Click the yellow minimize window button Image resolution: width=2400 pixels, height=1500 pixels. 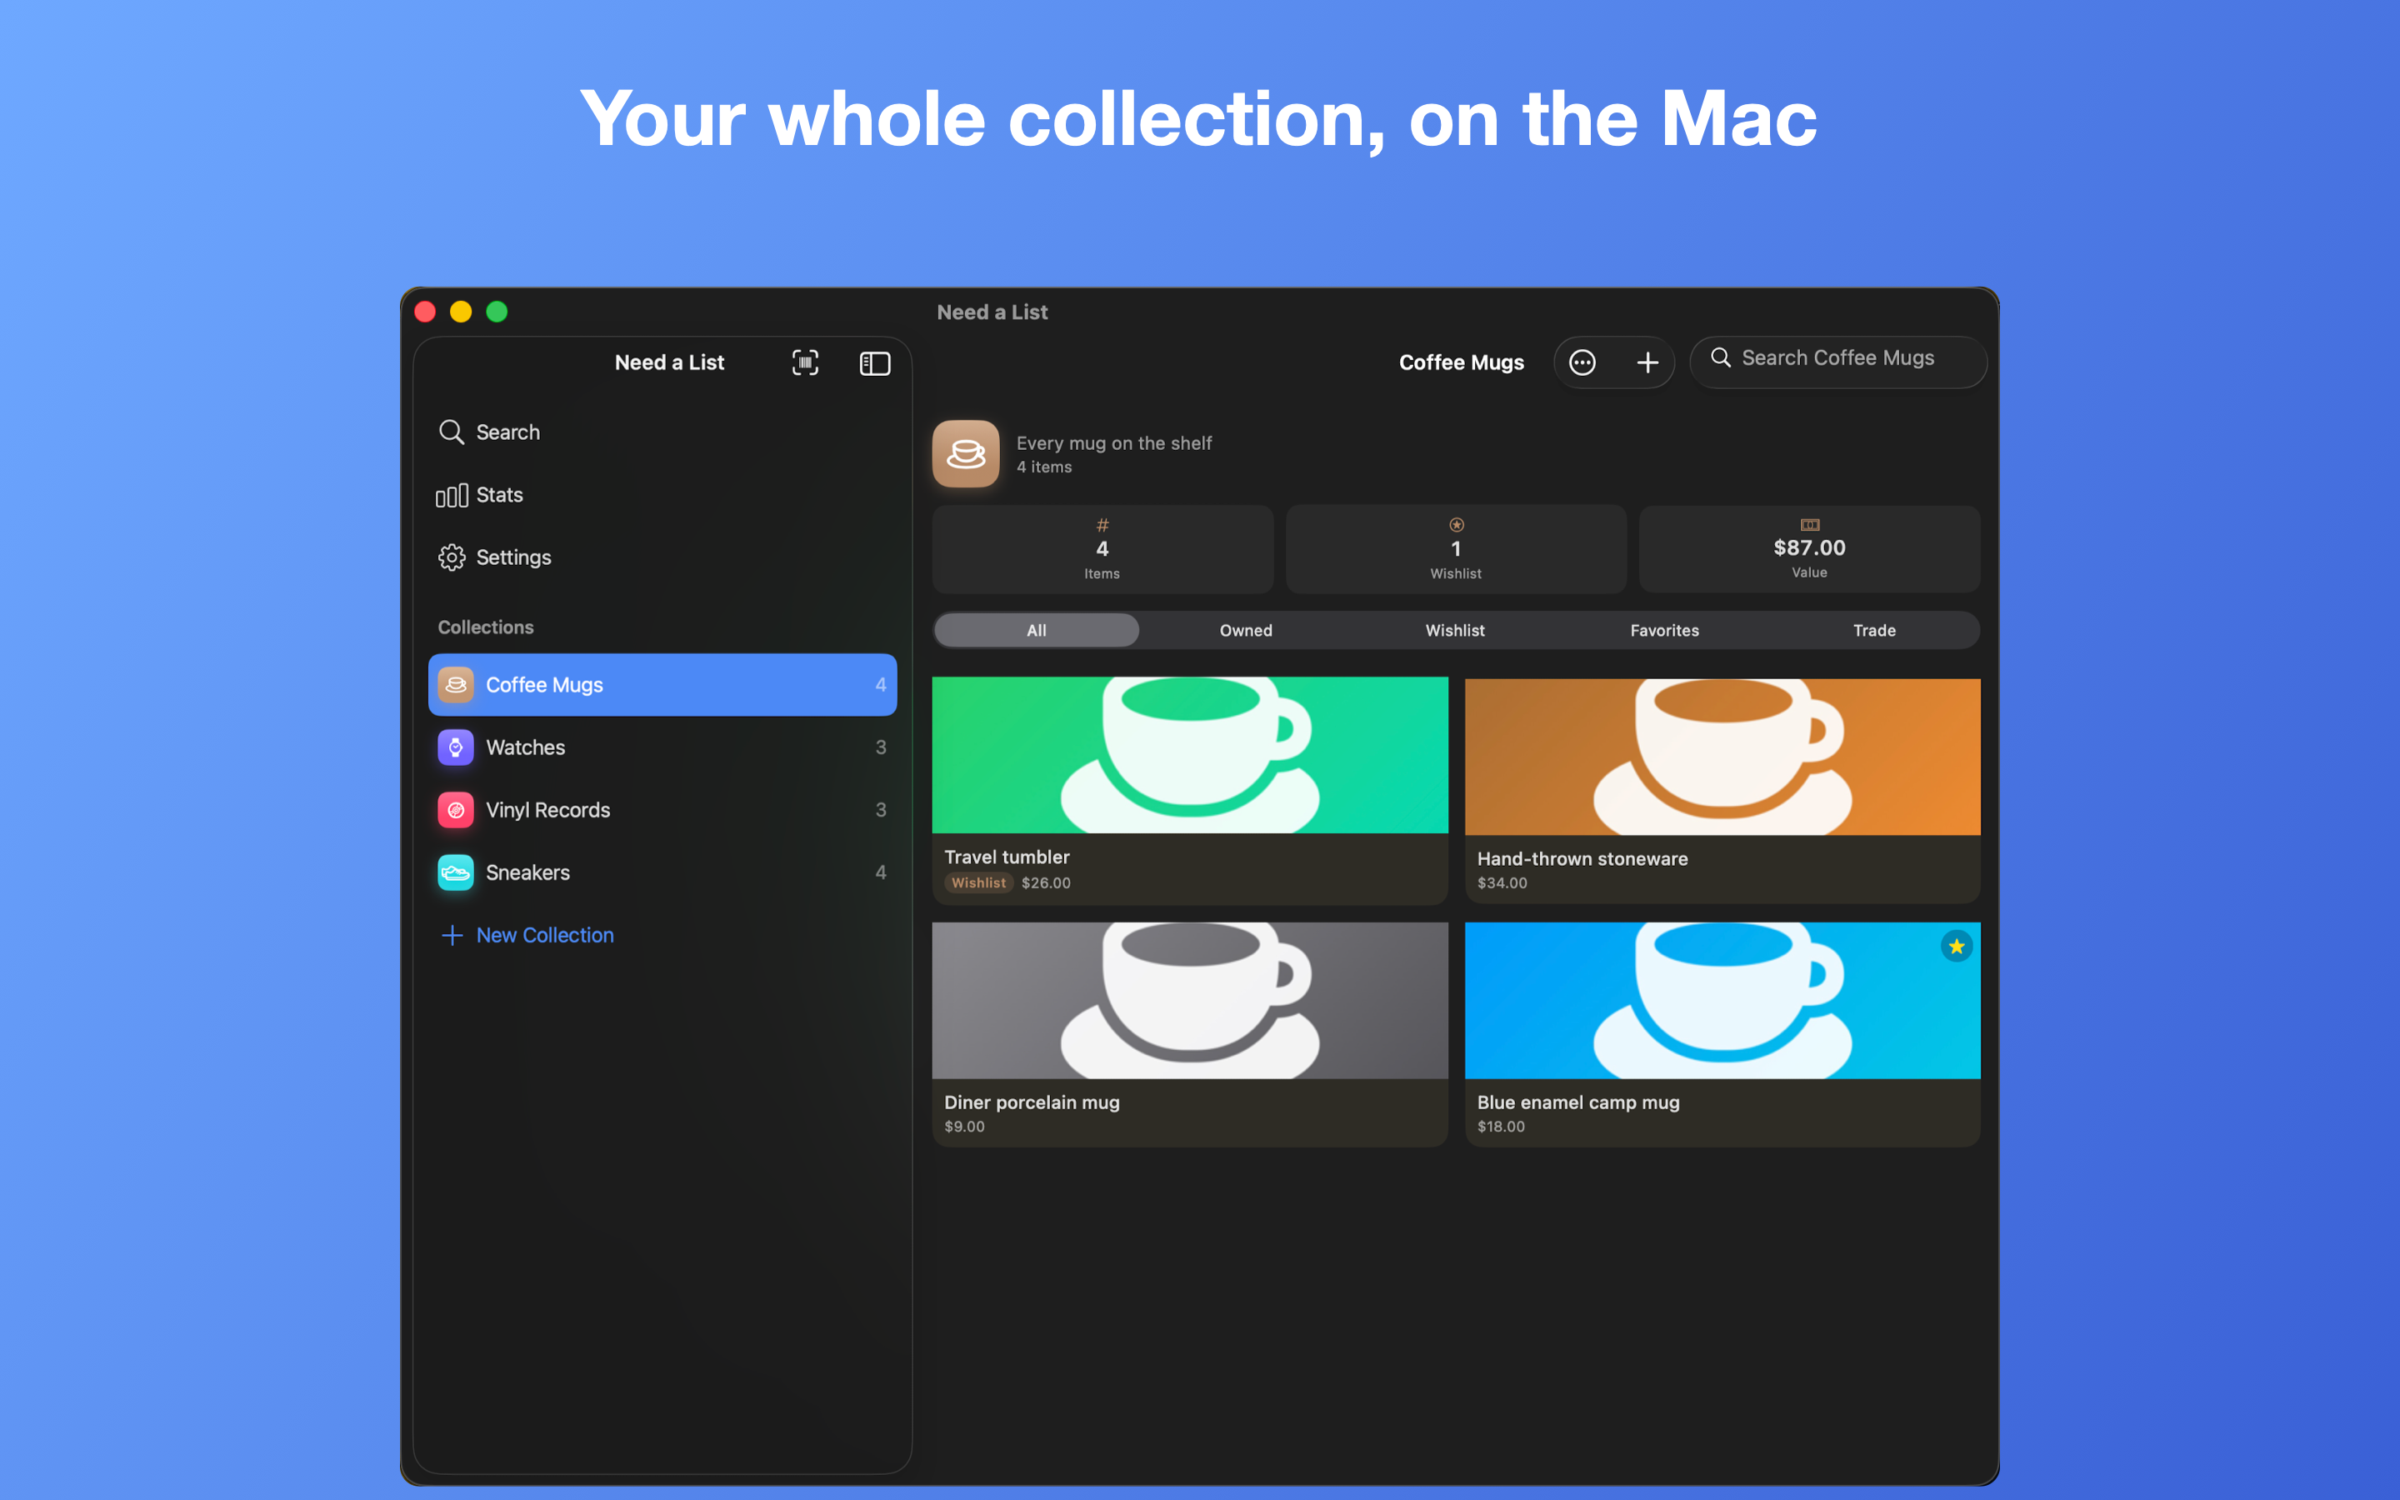point(460,312)
